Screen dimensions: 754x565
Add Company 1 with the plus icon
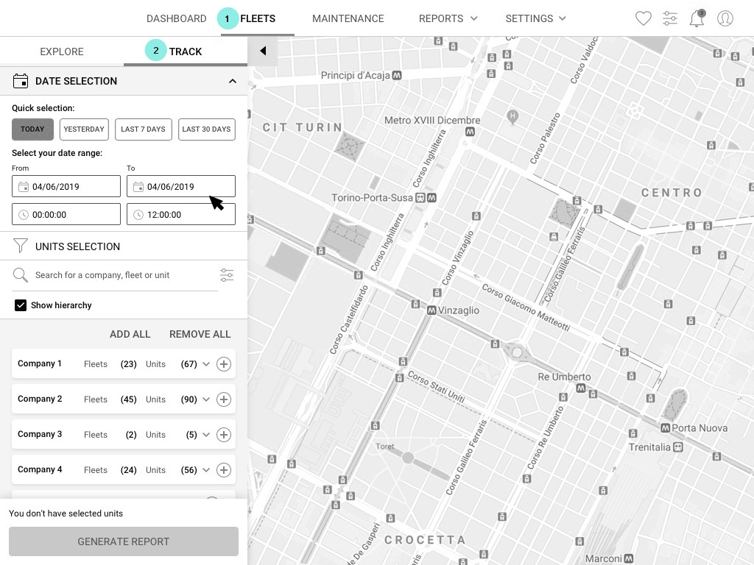[224, 364]
